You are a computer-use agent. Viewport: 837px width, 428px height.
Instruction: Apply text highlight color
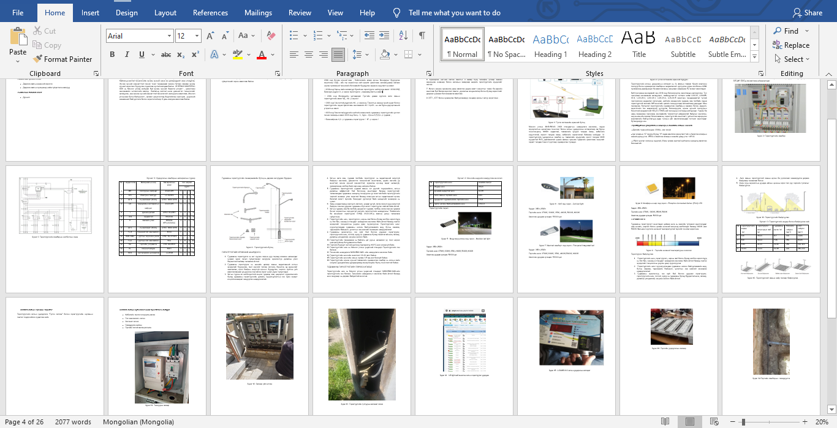click(x=238, y=54)
